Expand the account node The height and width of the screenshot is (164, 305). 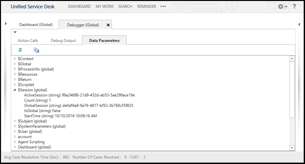point(15,136)
